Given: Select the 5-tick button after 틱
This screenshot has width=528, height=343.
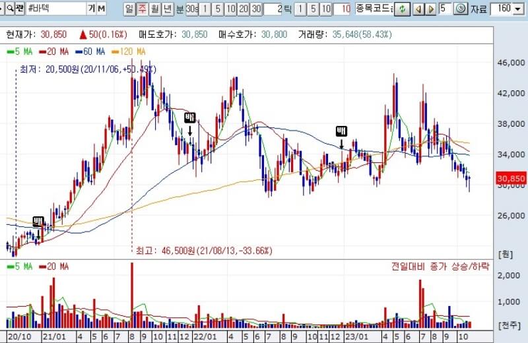Looking at the screenshot, I should [x=313, y=9].
